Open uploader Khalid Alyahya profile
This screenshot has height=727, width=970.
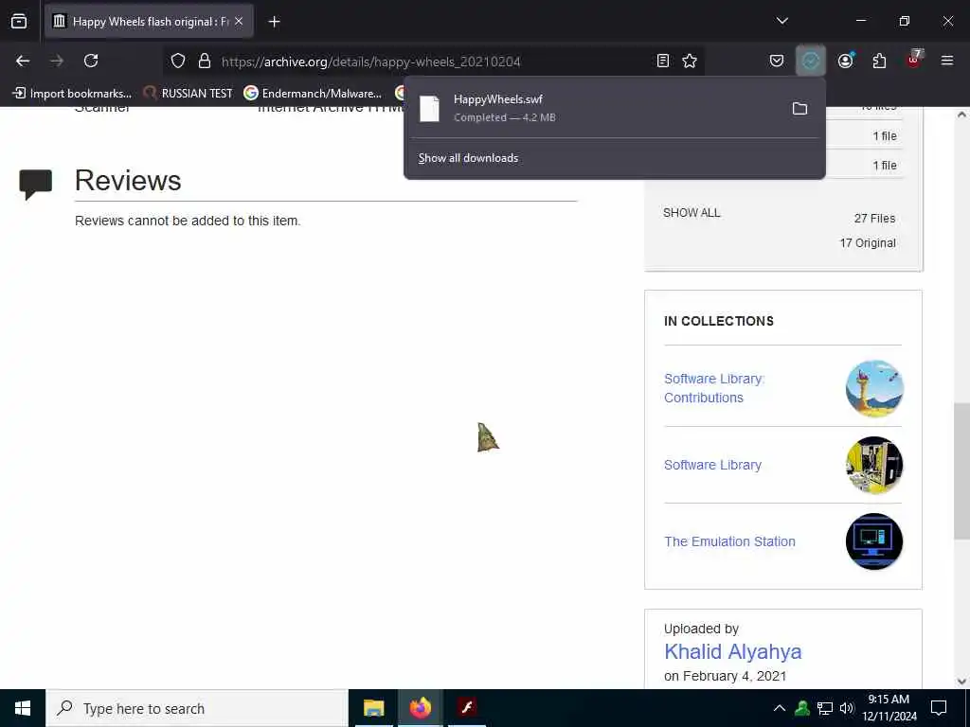tap(732, 651)
